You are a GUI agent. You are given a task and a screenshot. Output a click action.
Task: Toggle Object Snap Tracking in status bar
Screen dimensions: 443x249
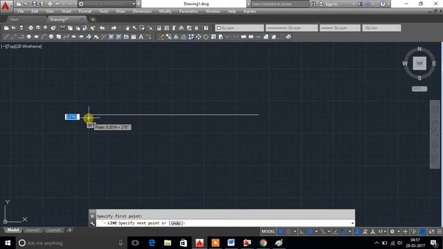click(335, 232)
